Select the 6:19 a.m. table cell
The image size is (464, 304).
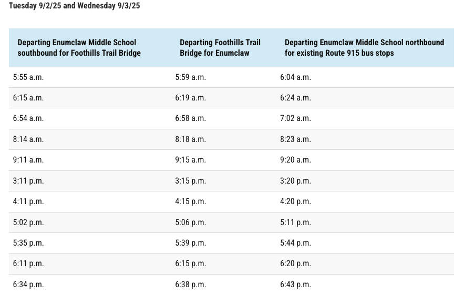click(x=190, y=98)
